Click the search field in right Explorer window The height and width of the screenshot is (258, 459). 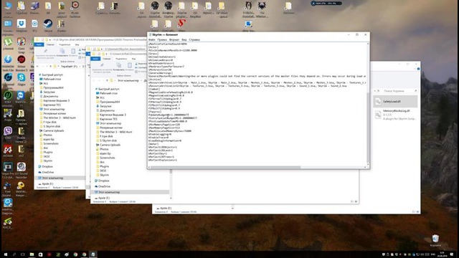tap(399, 91)
